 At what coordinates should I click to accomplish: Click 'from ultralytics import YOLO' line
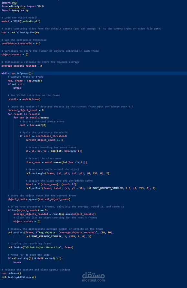(23, 6)
